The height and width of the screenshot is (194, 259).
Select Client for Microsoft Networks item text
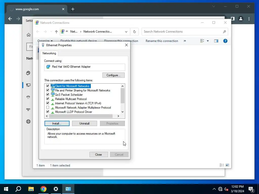pos(72,86)
